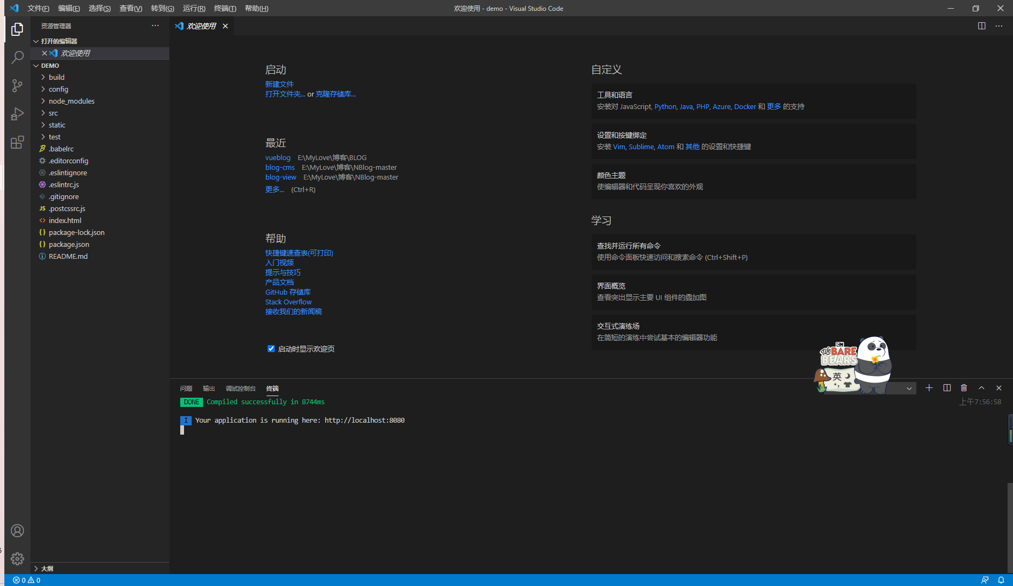Click the explorer panel more actions ellipsis

click(x=155, y=26)
